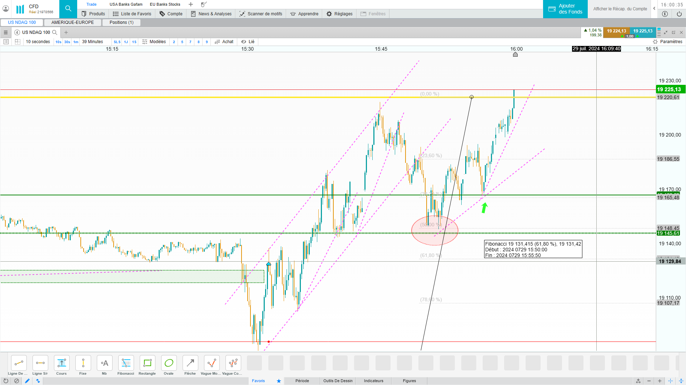Viewport: 686px width, 385px height.
Task: Click Ajouter des Fonds button
Action: (x=565, y=9)
